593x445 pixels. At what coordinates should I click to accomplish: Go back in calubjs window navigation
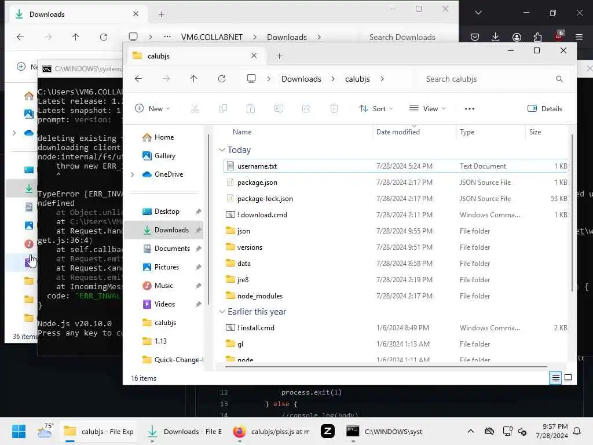pyautogui.click(x=138, y=79)
